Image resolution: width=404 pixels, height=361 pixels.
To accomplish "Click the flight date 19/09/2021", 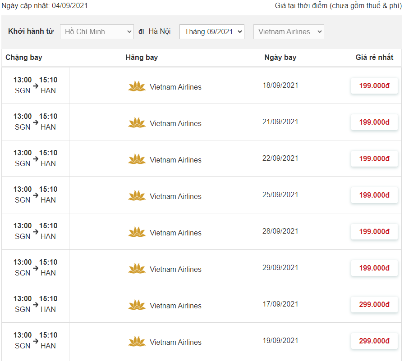I will (x=280, y=341).
